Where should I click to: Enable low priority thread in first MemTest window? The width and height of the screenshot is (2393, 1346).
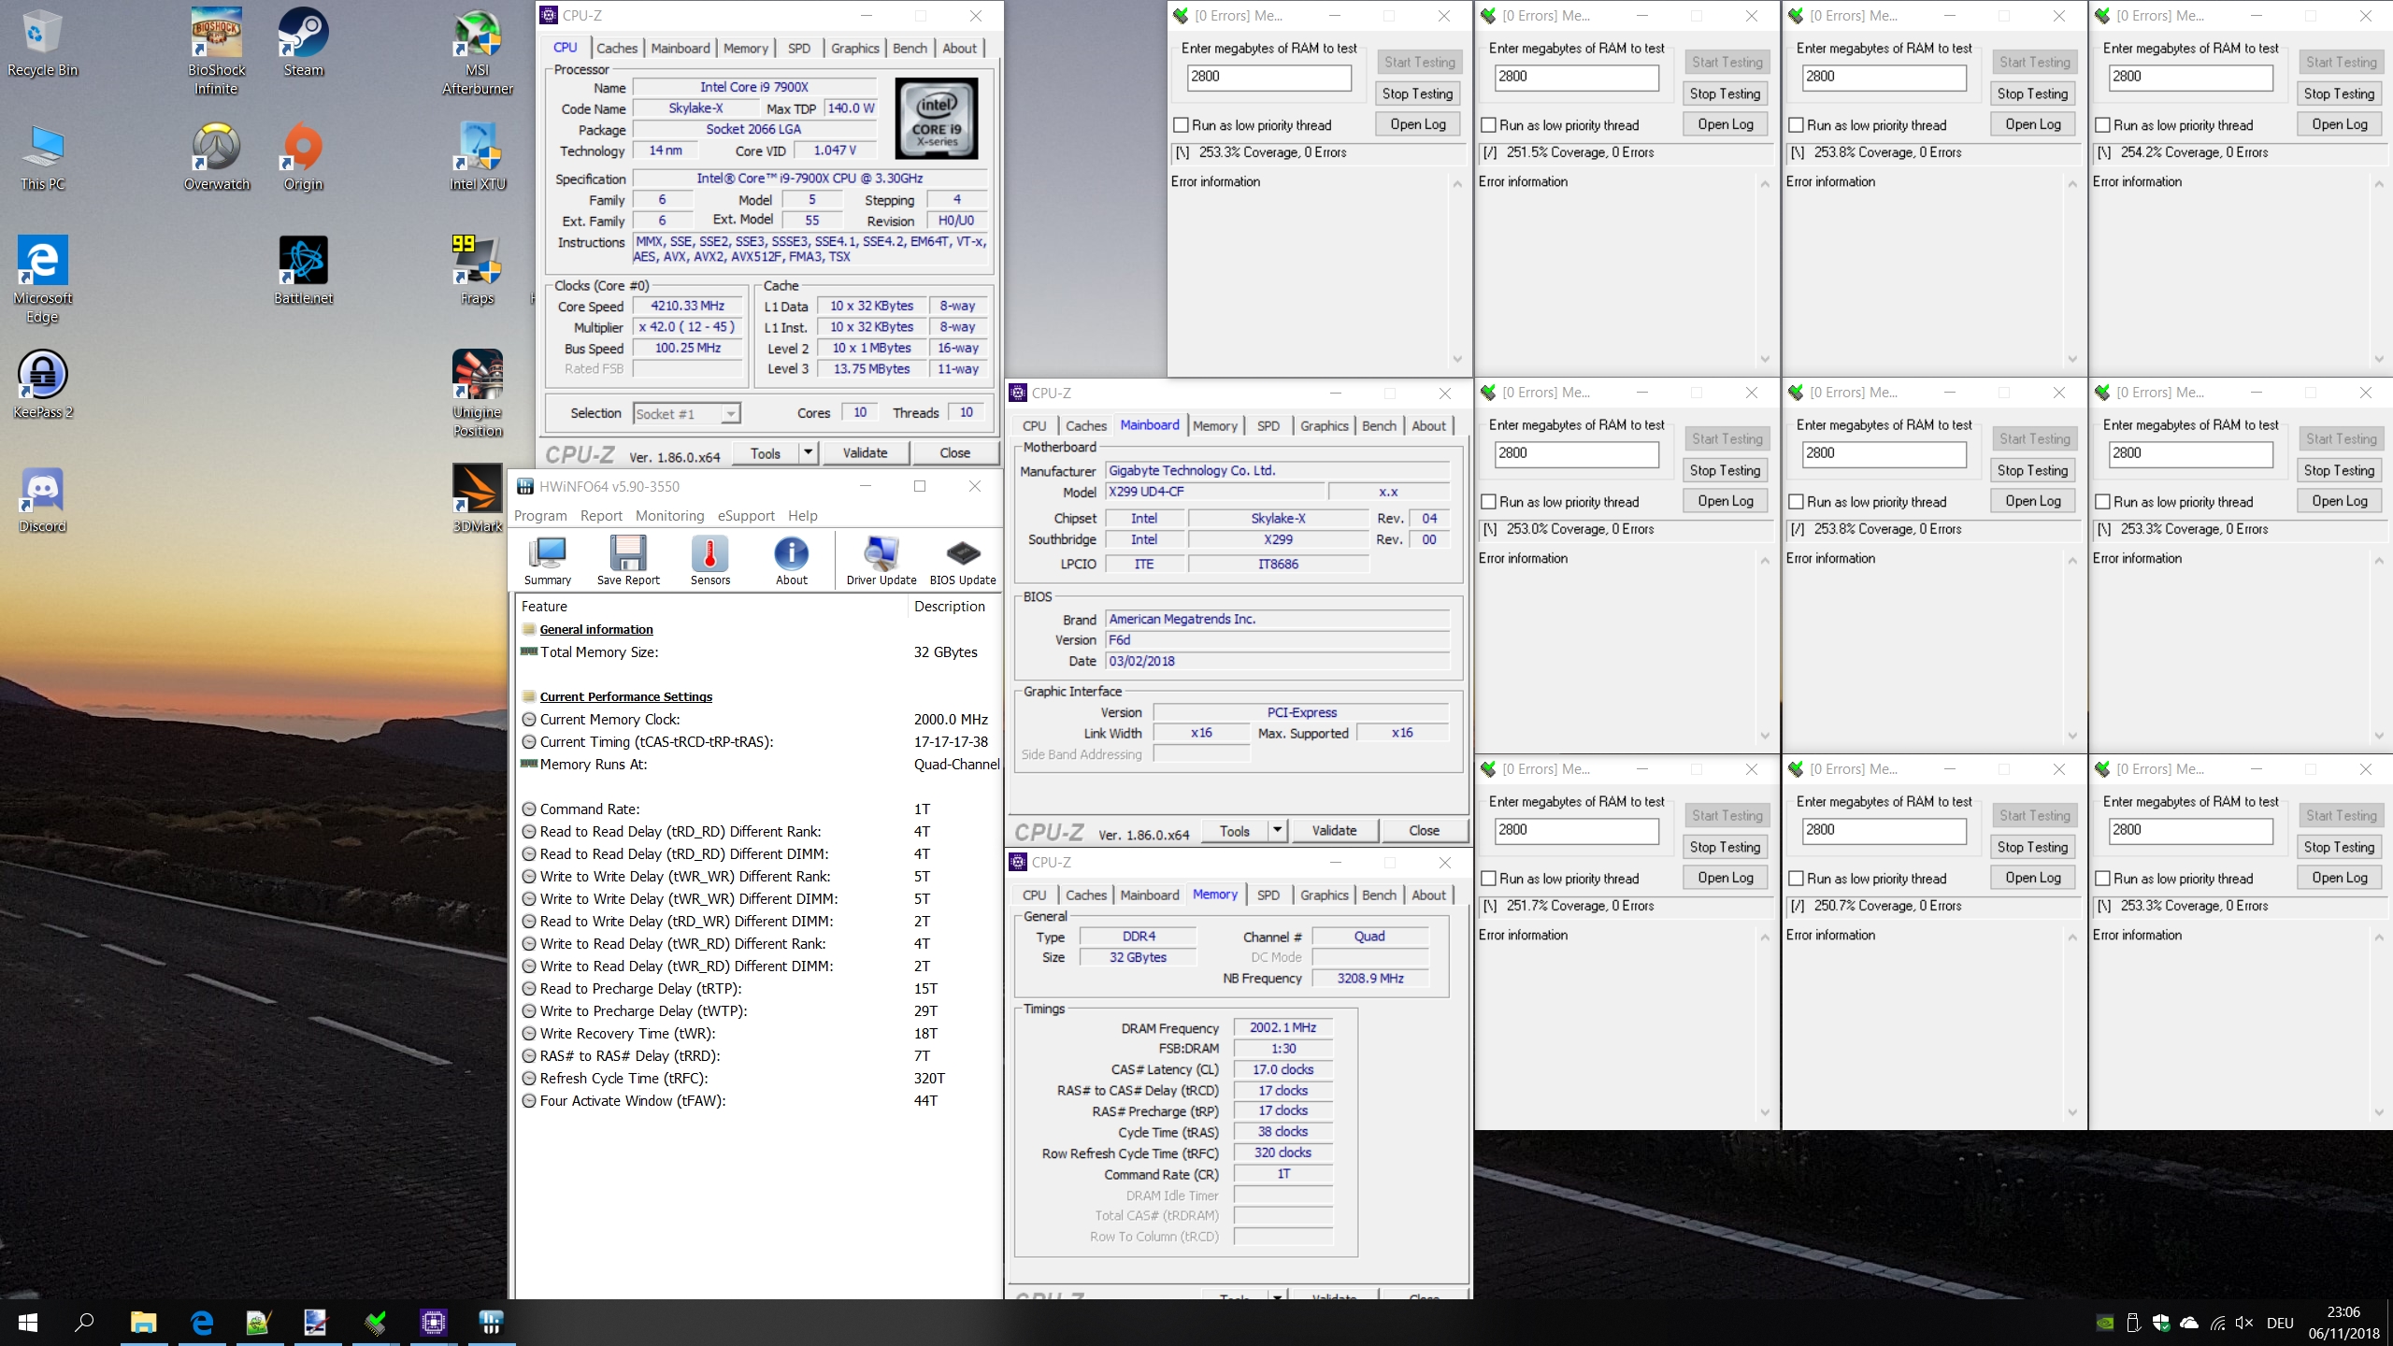click(x=1182, y=125)
